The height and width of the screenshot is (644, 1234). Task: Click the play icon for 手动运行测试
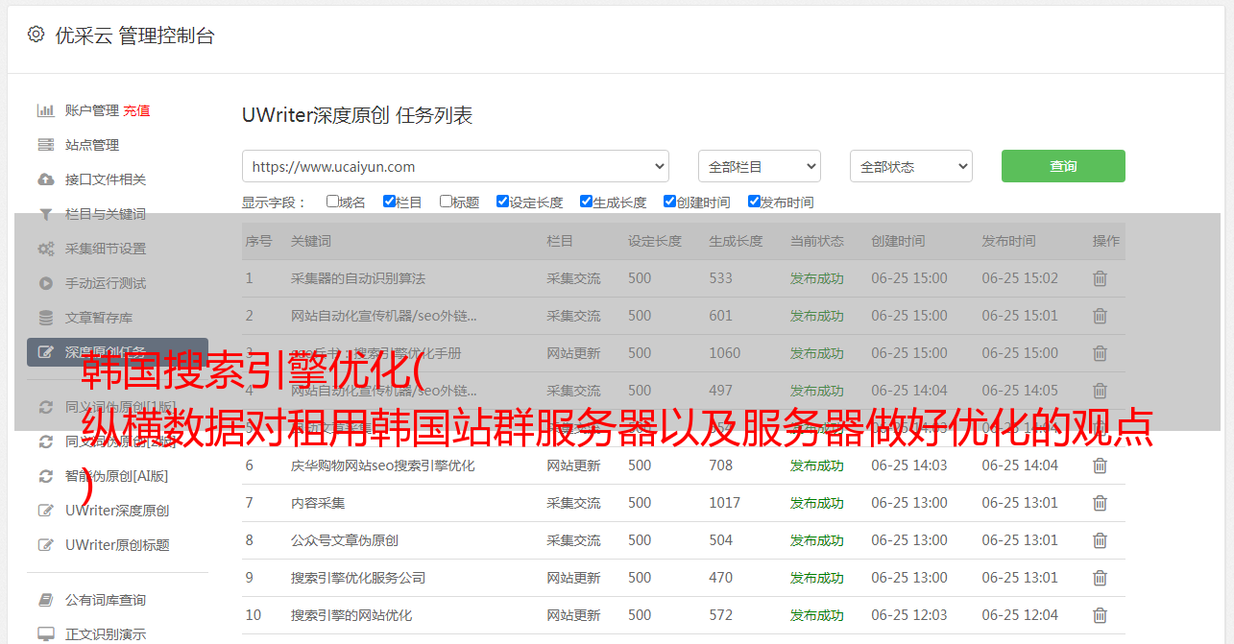[x=45, y=283]
